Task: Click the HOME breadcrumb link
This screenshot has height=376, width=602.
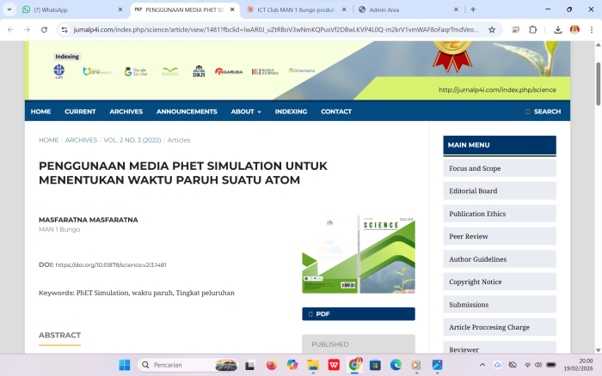Action: [49, 140]
